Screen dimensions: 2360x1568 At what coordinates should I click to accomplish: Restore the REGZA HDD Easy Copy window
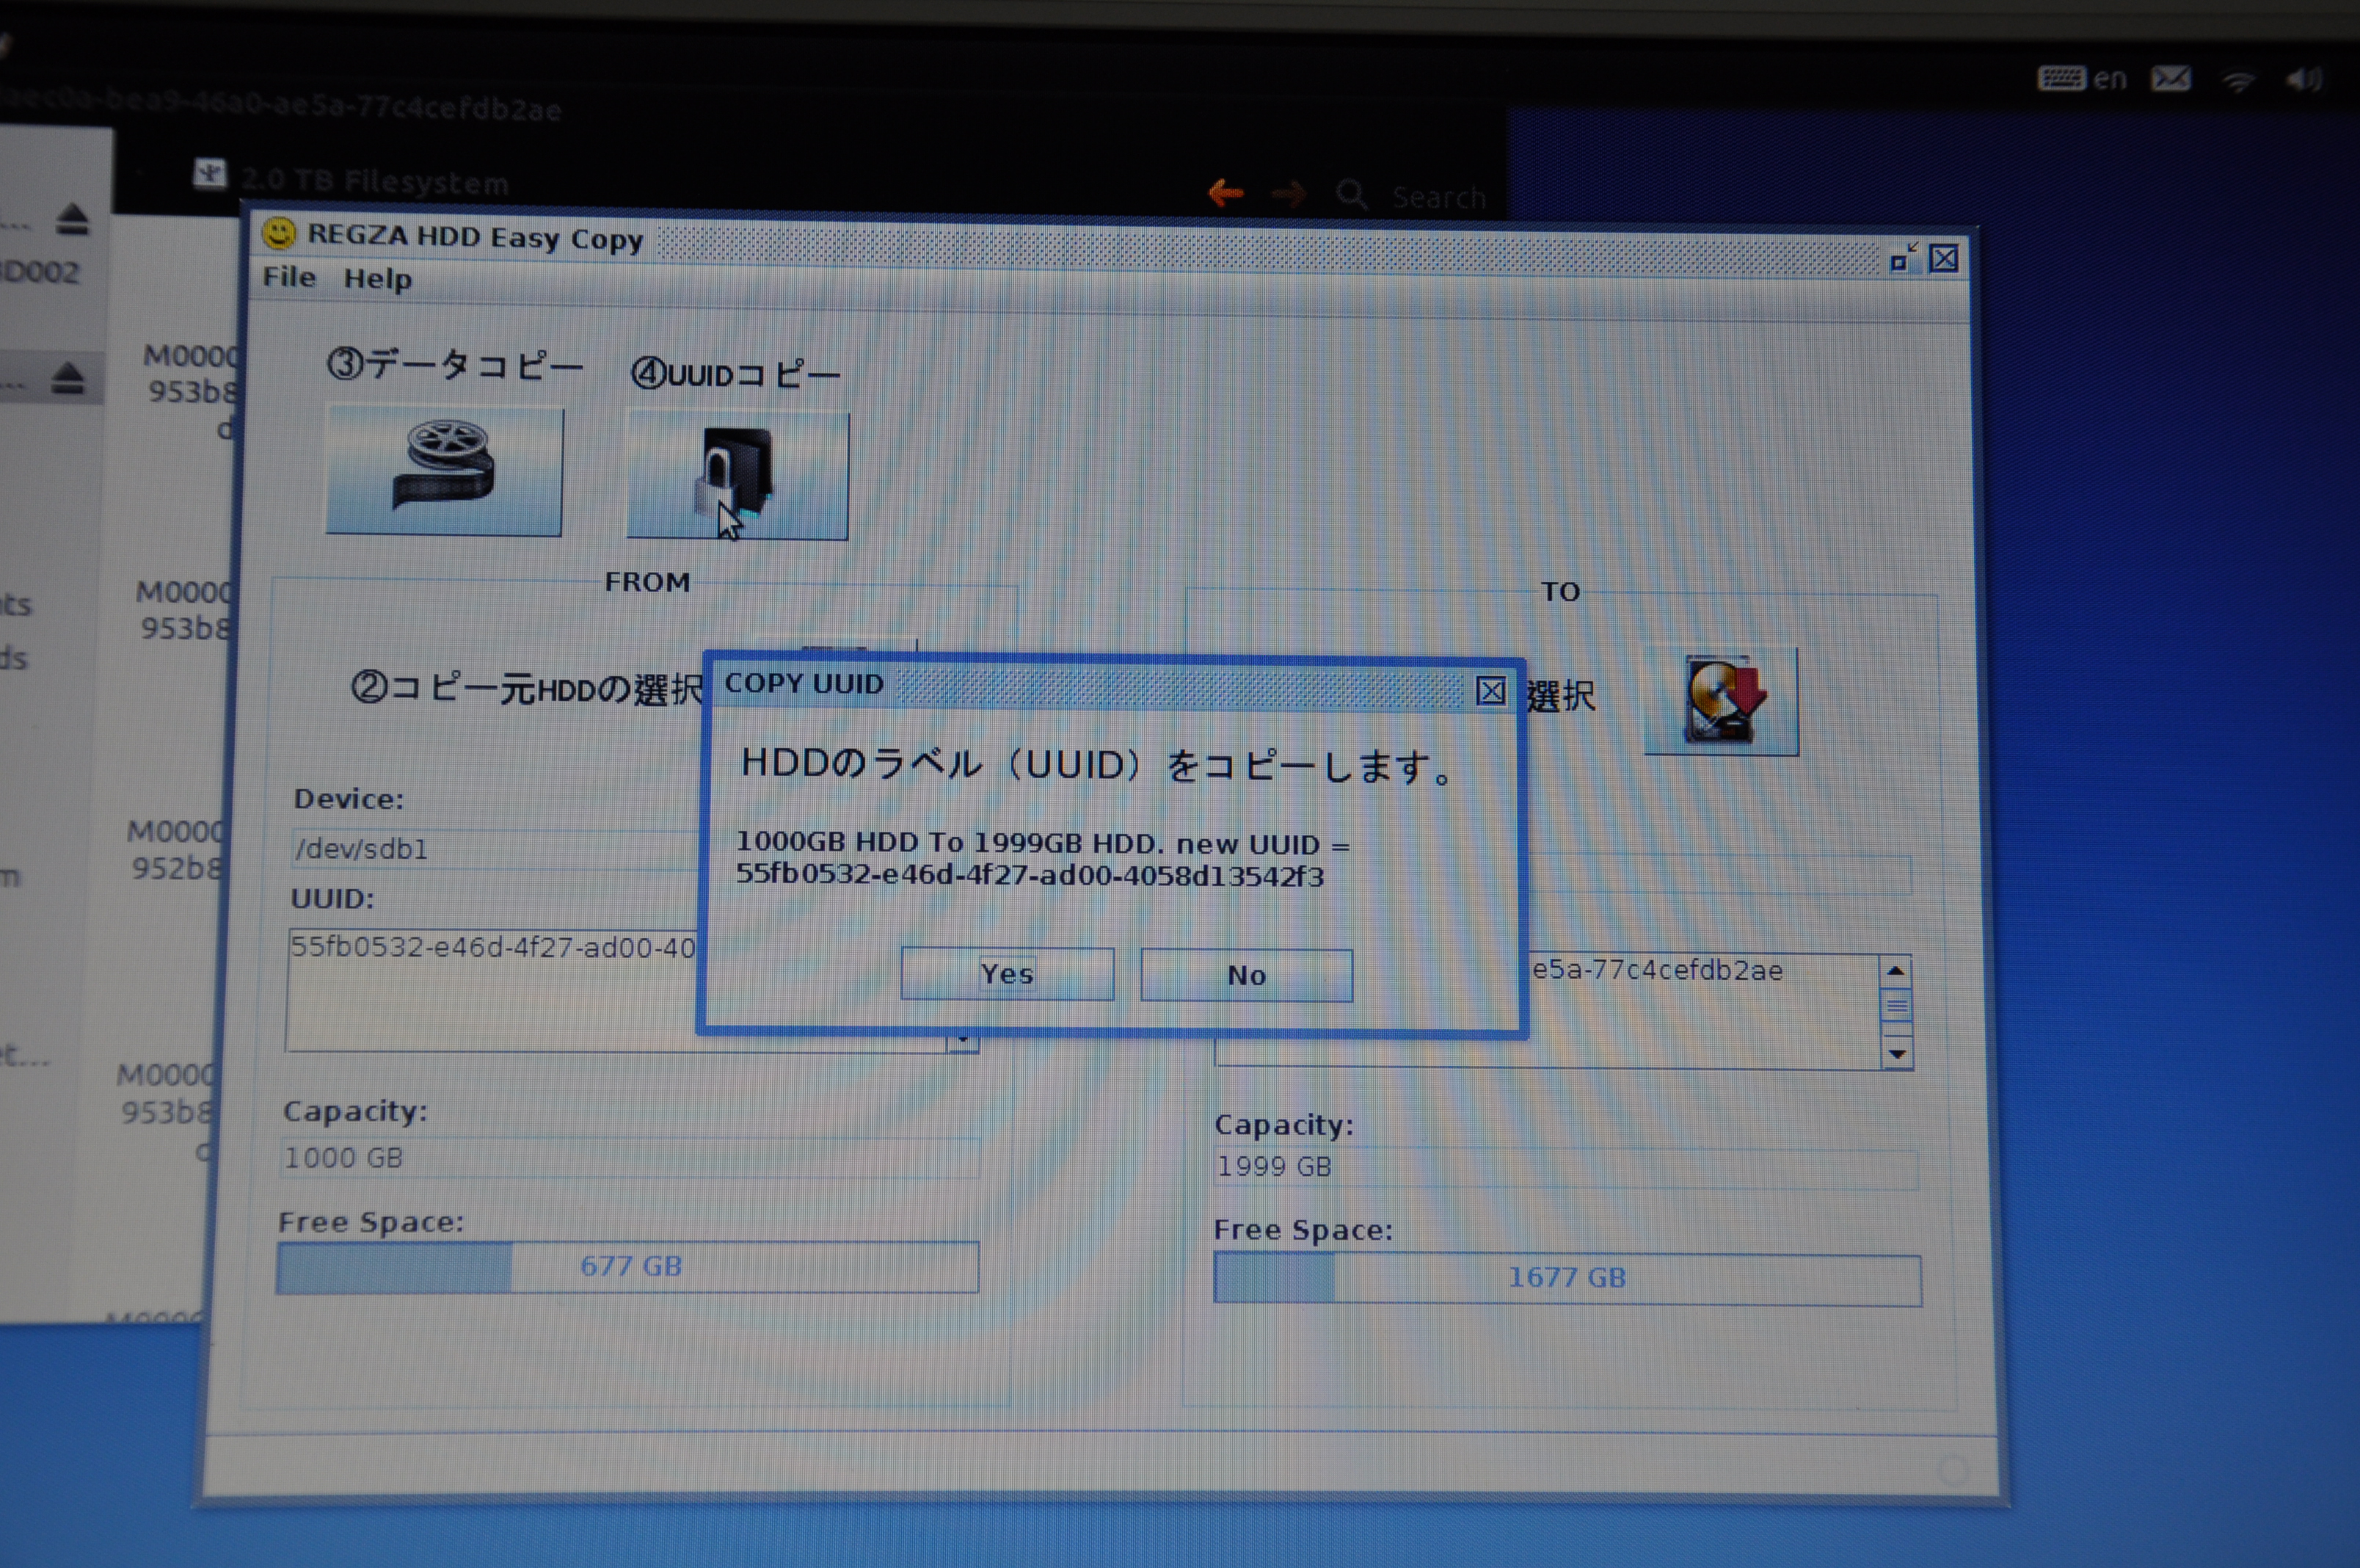[x=1904, y=259]
